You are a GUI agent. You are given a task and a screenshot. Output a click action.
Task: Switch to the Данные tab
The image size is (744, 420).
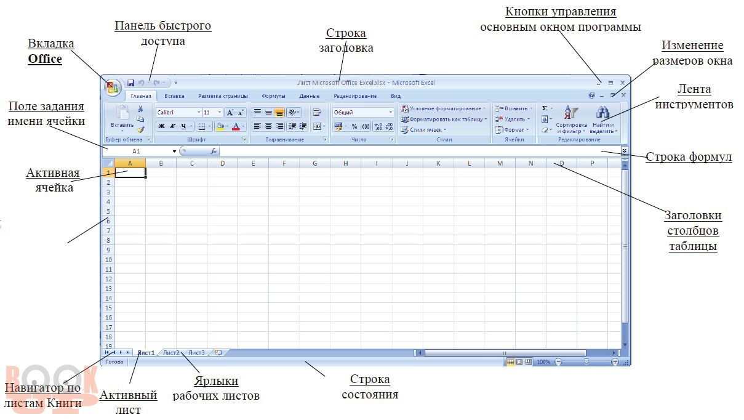[x=310, y=96]
